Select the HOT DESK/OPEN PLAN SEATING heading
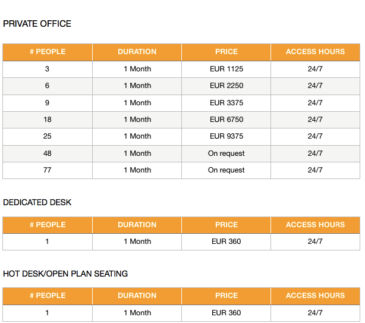The image size is (365, 323). pyautogui.click(x=65, y=274)
